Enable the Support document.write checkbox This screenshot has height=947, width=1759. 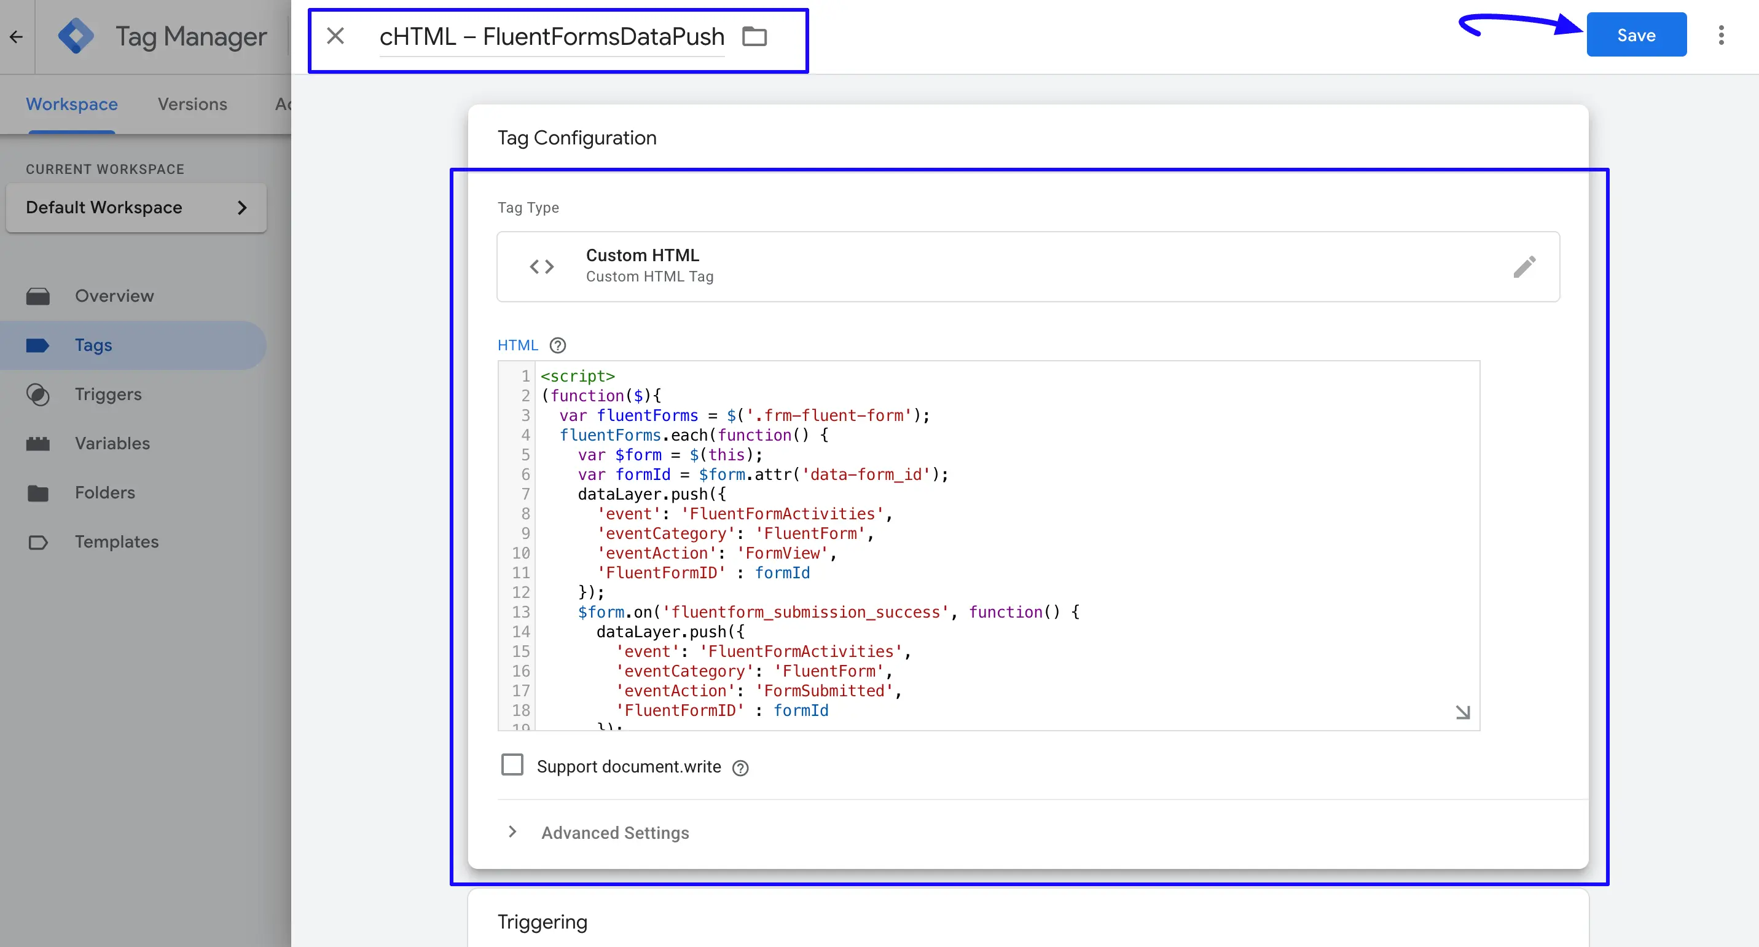click(x=512, y=764)
